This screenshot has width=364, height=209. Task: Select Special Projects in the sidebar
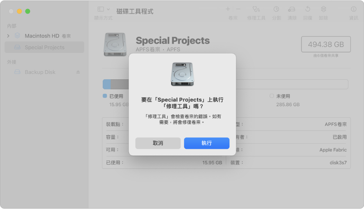44,47
